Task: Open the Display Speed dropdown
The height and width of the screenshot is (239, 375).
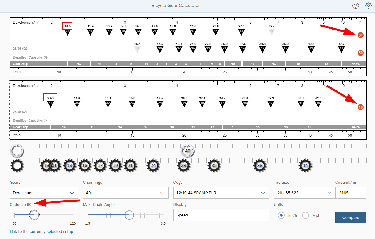Action: (221, 215)
